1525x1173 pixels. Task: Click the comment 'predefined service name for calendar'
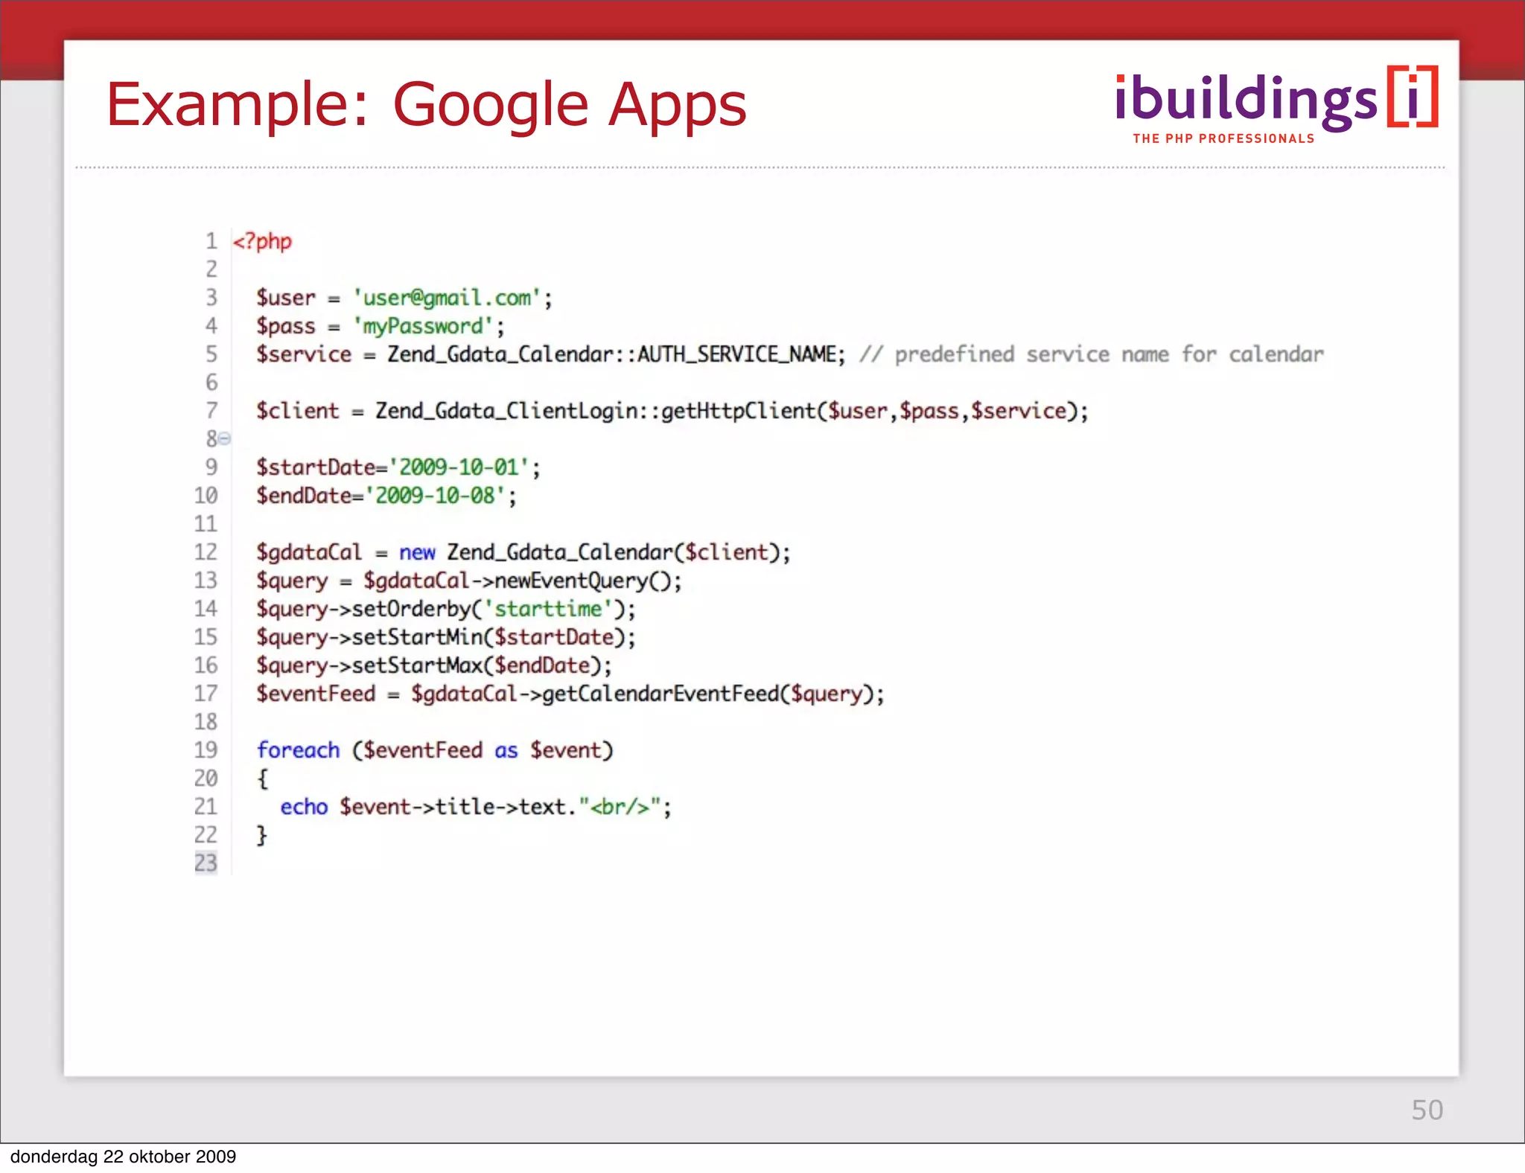click(x=1109, y=354)
